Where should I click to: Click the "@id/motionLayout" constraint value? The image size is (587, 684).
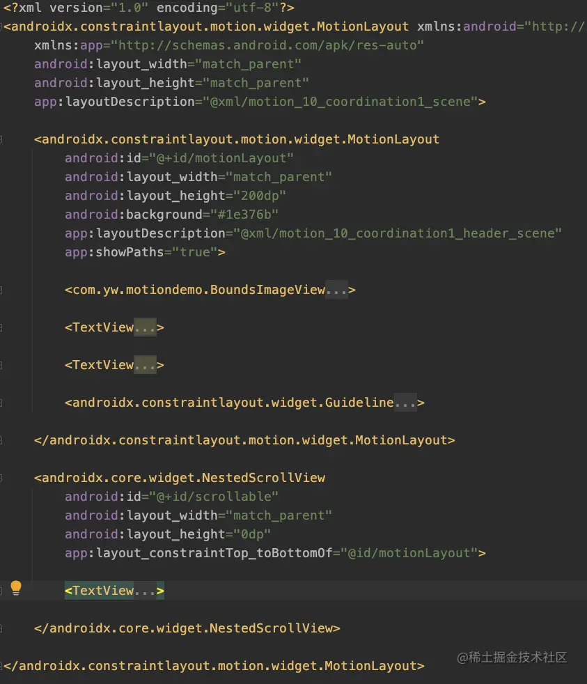tap(409, 552)
